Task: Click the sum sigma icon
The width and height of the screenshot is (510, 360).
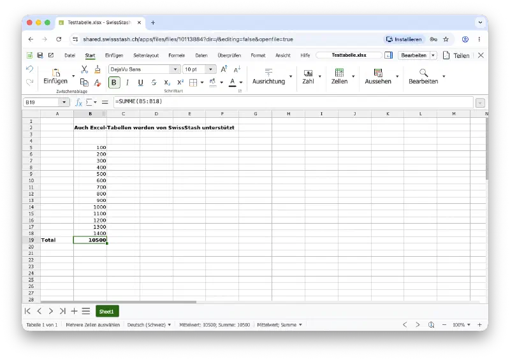Action: [x=89, y=103]
